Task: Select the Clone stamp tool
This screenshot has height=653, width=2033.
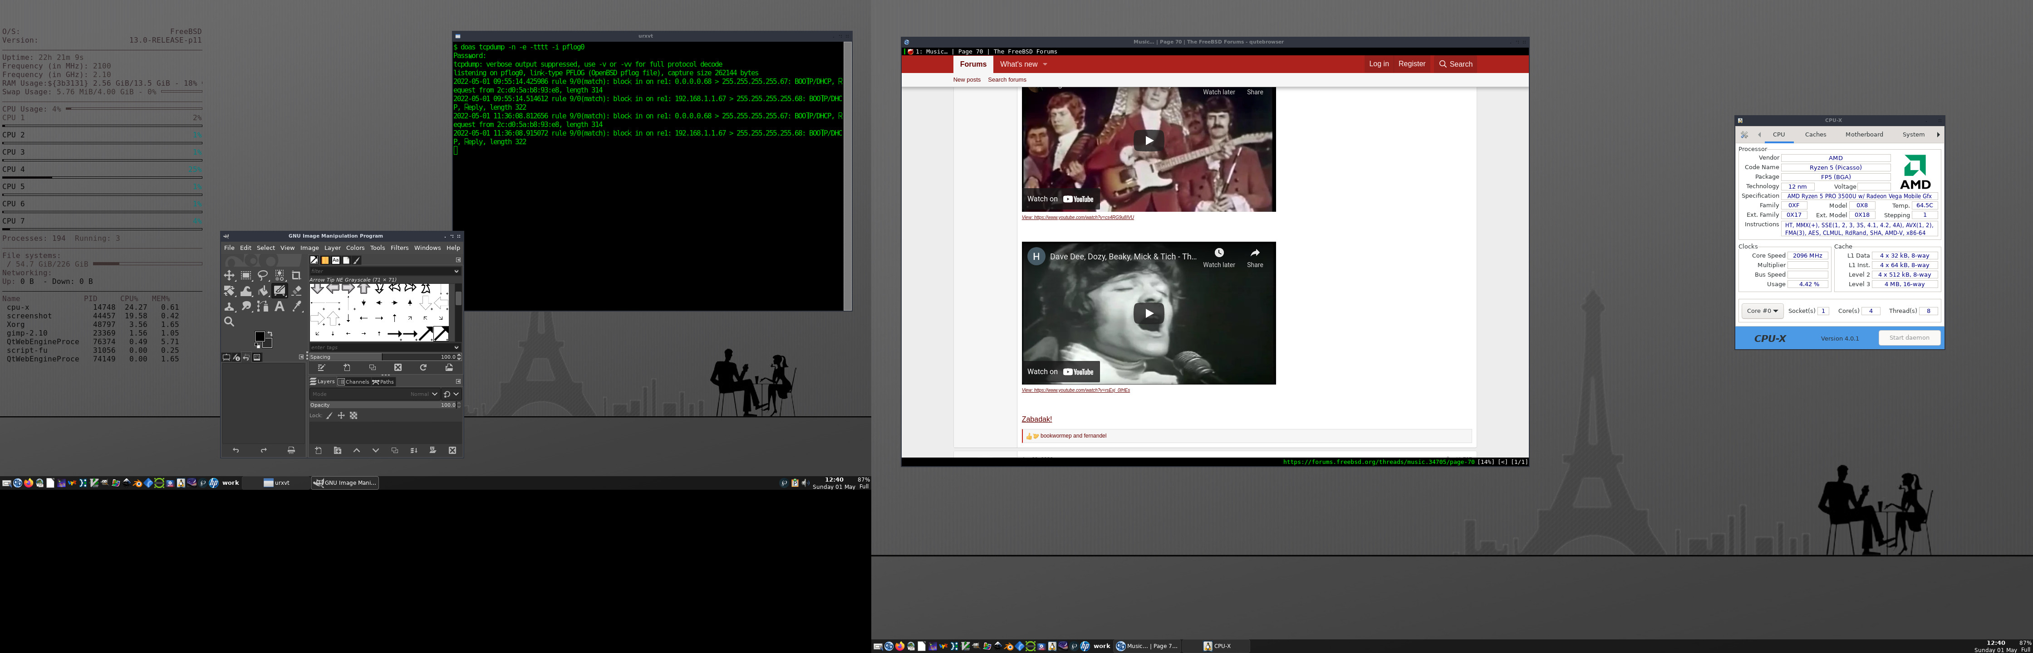Action: tap(230, 306)
